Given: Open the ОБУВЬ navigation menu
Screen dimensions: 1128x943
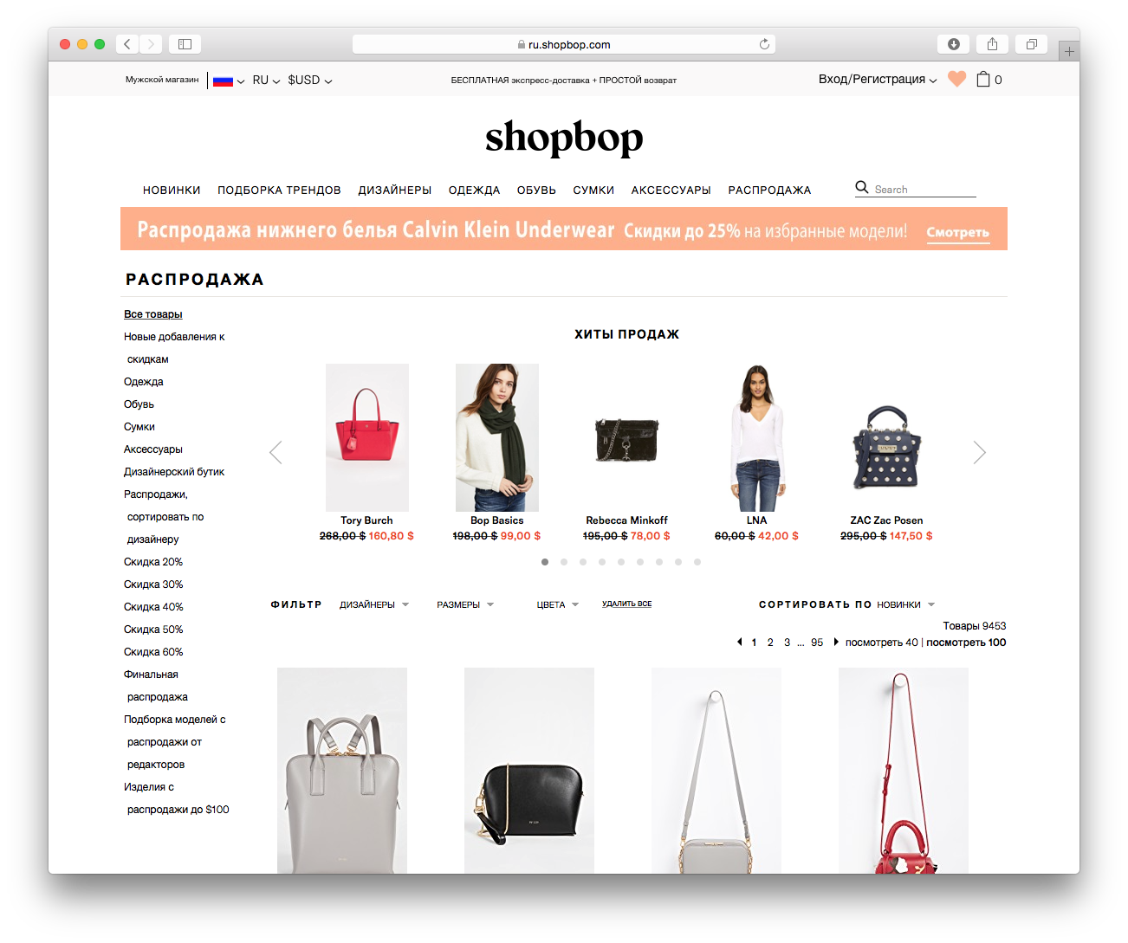Looking at the screenshot, I should click(536, 190).
